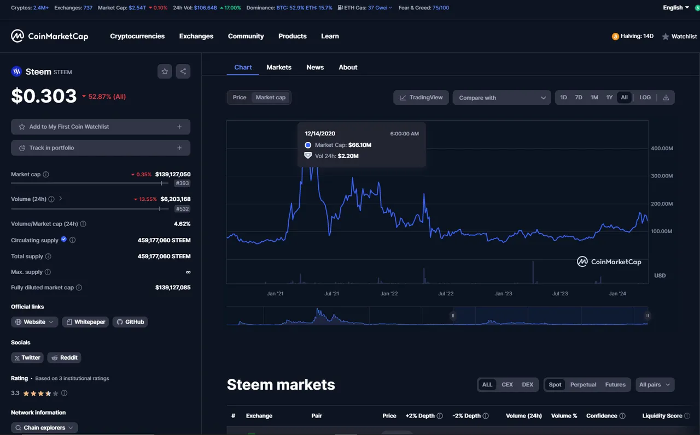Open TradingView chart mode
Image resolution: width=700 pixels, height=435 pixels.
tap(421, 98)
